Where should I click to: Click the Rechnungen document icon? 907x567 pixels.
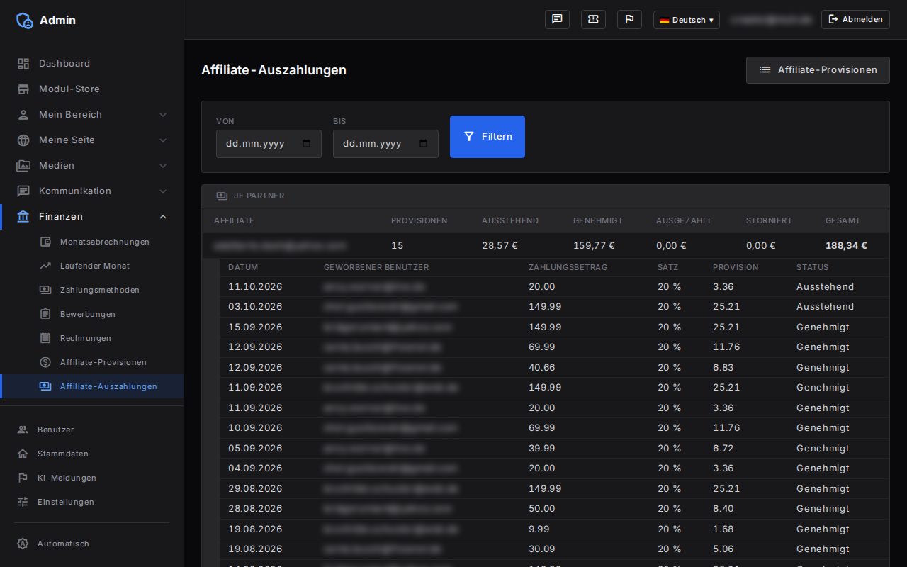click(45, 338)
